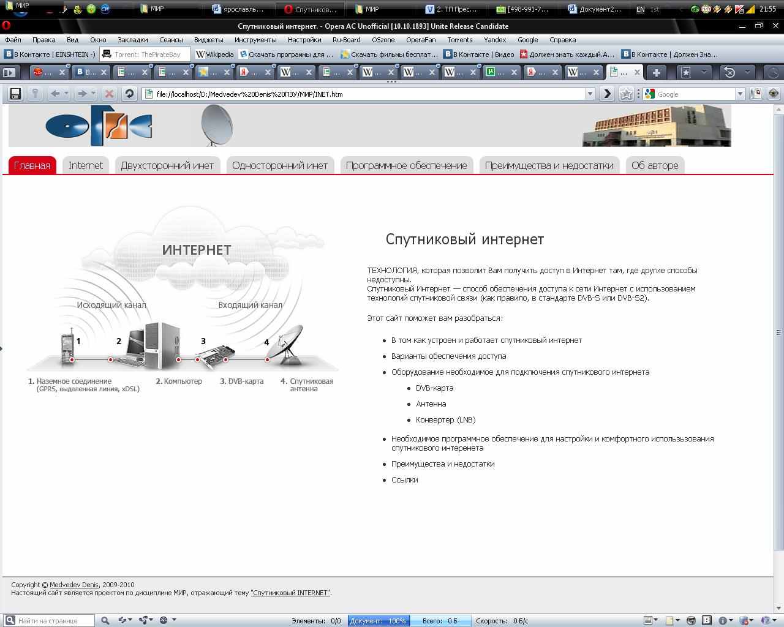Open the Закладки menu

click(132, 40)
